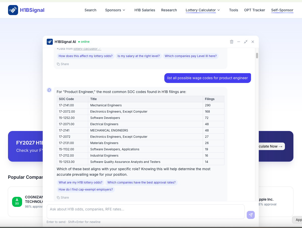The height and width of the screenshot is (228, 302).
Task: Open the Tools nav item
Action: (x=234, y=10)
